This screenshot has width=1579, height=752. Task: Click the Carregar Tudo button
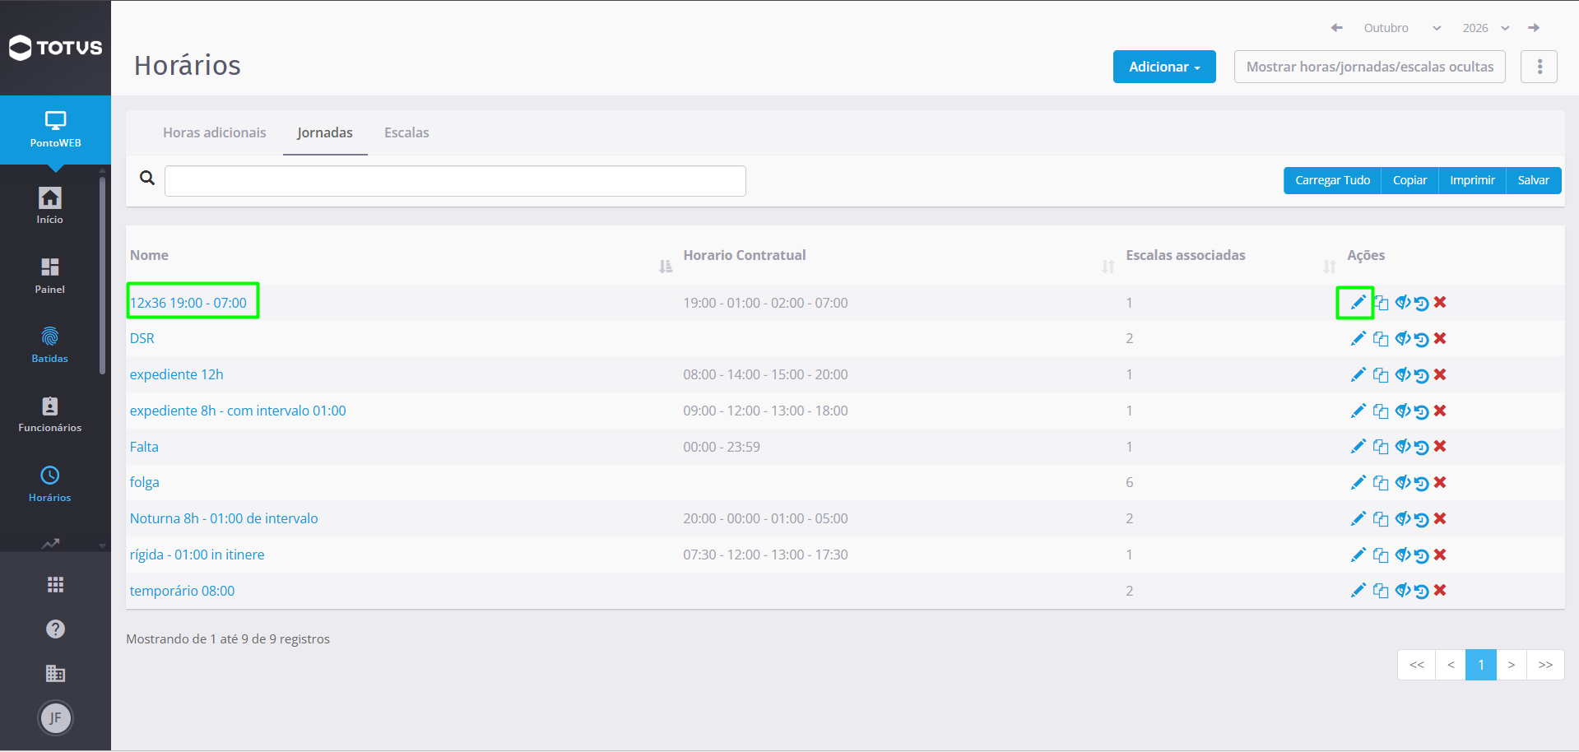pos(1332,180)
